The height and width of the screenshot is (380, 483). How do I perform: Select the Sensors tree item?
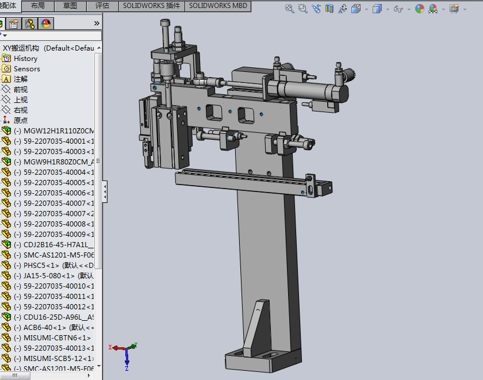click(26, 68)
